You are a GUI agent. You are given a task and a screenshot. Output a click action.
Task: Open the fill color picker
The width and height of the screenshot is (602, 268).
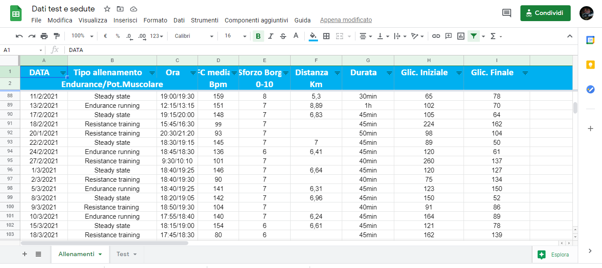[313, 36]
